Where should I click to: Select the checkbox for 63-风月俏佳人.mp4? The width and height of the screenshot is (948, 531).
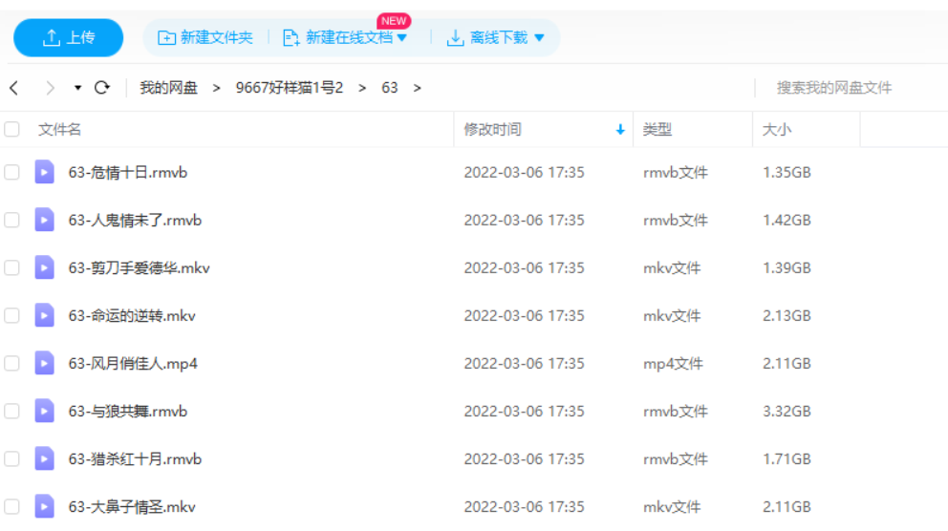pyautogui.click(x=12, y=363)
